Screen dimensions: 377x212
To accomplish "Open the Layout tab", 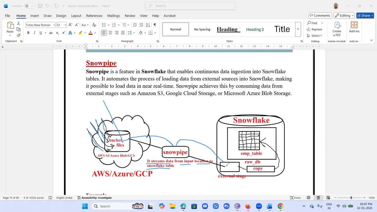I will pos(76,16).
